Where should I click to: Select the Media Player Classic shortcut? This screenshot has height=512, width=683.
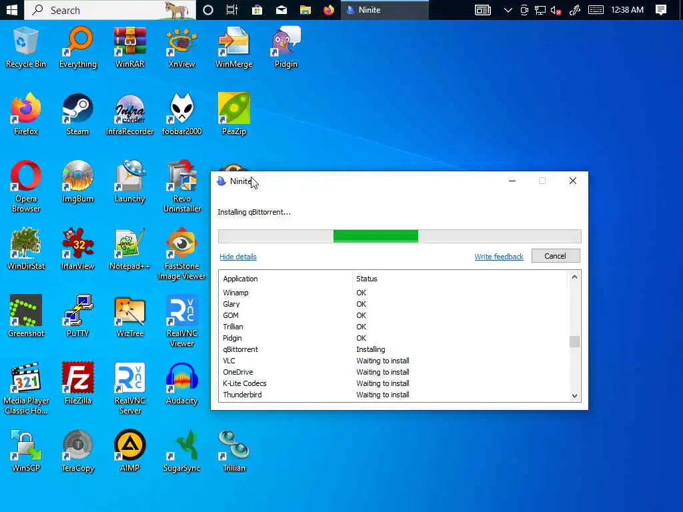(26, 389)
